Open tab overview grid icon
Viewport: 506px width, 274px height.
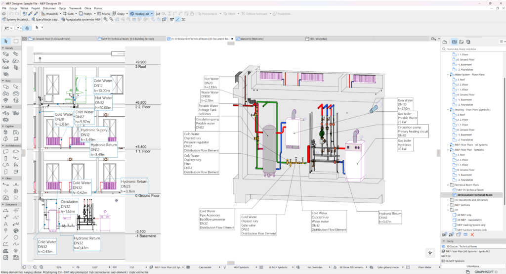pyautogui.click(x=24, y=39)
